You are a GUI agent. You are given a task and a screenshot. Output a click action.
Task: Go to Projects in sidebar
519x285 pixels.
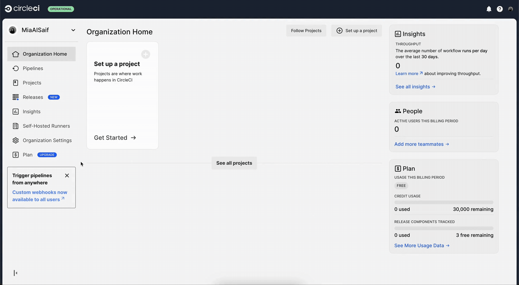pos(32,83)
